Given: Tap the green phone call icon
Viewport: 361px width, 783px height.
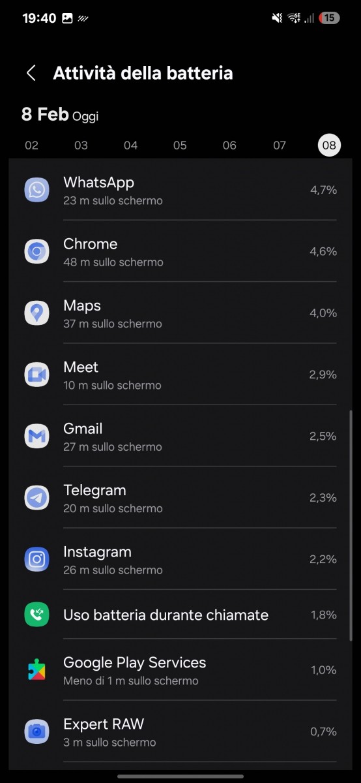Looking at the screenshot, I should 36,614.
